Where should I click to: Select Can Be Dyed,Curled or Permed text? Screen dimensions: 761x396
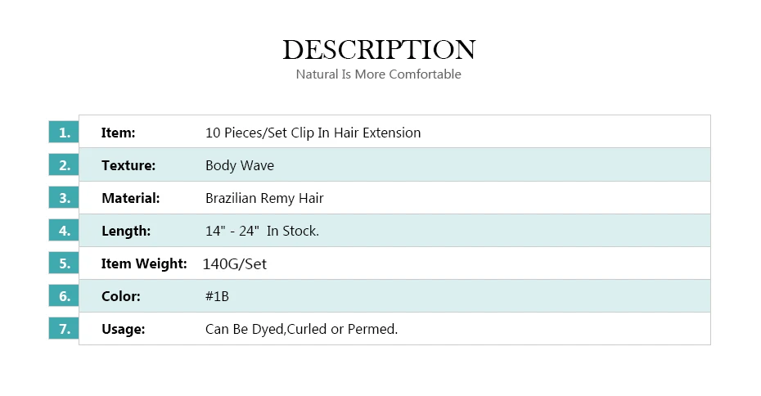coord(301,329)
